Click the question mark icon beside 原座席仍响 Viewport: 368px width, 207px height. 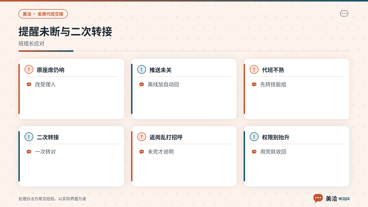29,69
